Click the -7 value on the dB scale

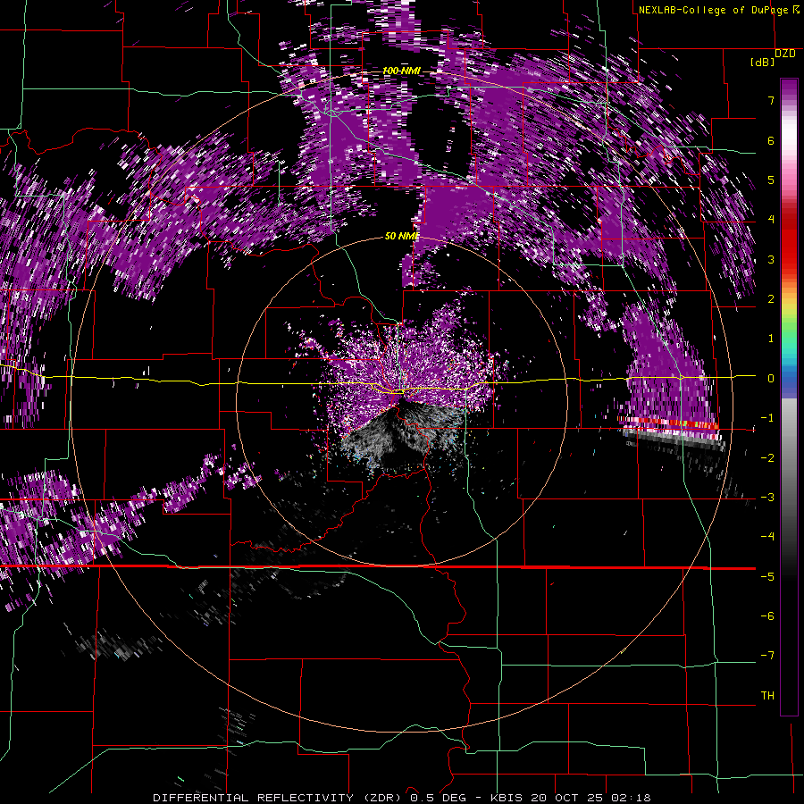[767, 656]
